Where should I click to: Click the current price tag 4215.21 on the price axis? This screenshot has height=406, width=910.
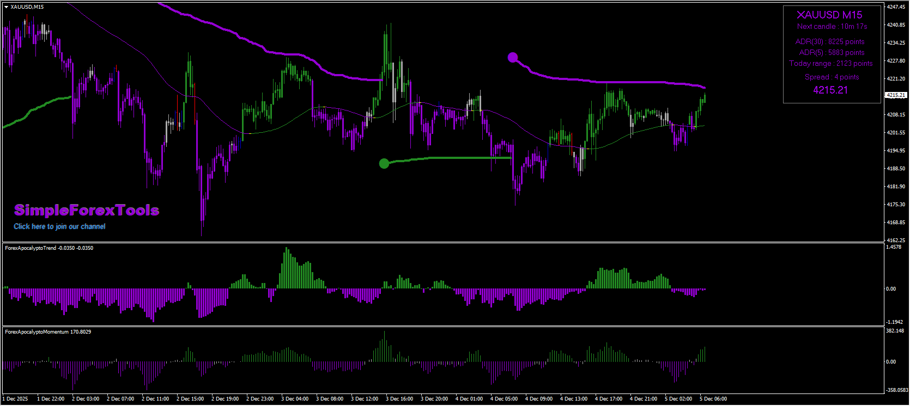(896, 95)
